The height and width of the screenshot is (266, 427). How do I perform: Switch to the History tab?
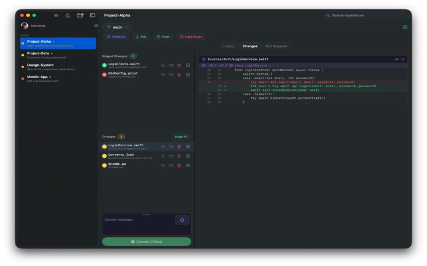(x=228, y=46)
